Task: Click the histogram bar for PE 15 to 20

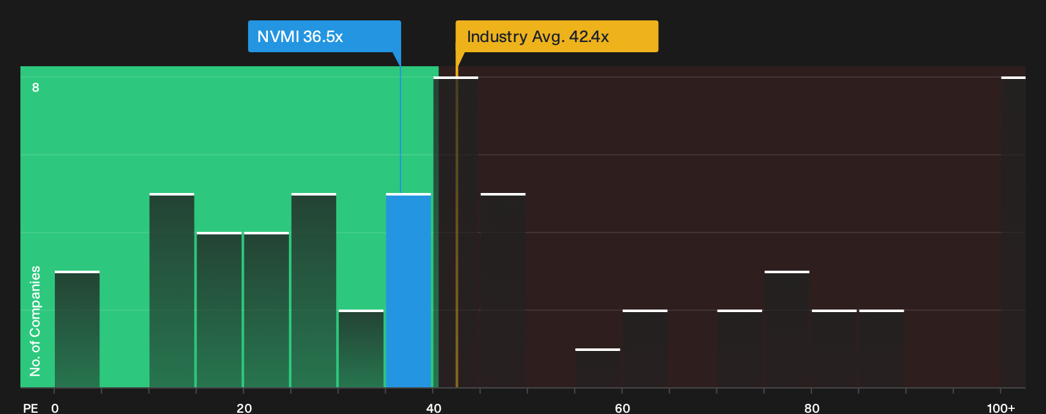Action: (x=219, y=310)
